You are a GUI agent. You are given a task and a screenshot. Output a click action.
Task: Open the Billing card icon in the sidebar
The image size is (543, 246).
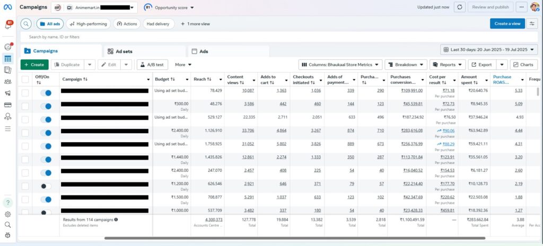[x=7, y=104]
